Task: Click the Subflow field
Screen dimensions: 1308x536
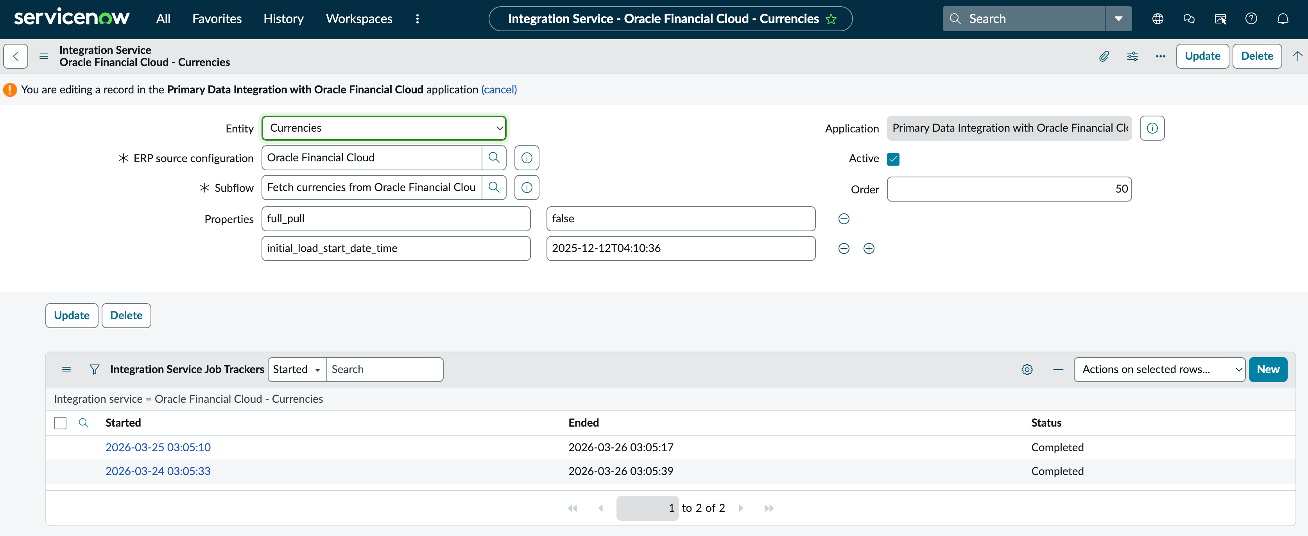Action: click(372, 187)
